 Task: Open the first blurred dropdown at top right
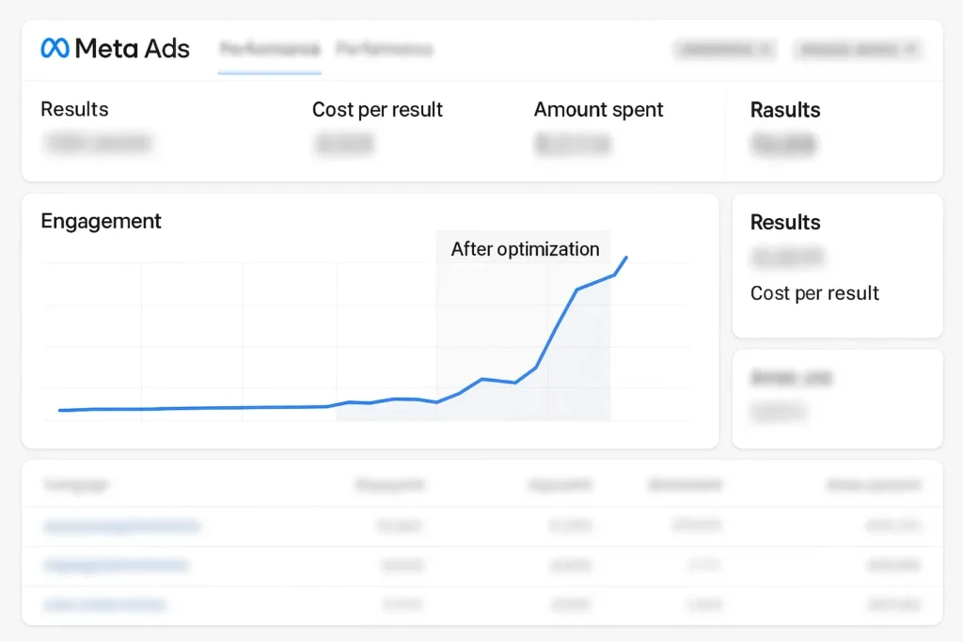(x=724, y=49)
